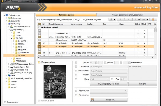This screenshot has height=106, width=161.
Task: Click the AIMP3 logo
Action: (13, 8)
